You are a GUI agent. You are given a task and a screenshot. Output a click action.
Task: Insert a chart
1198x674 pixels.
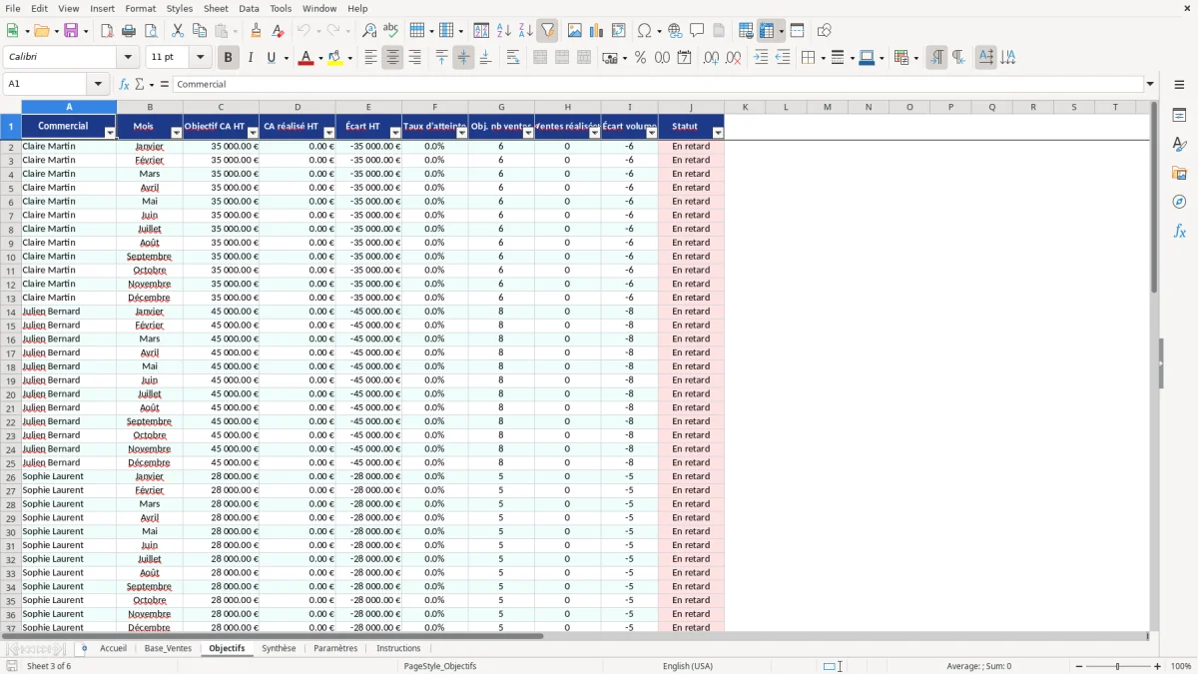click(x=597, y=31)
